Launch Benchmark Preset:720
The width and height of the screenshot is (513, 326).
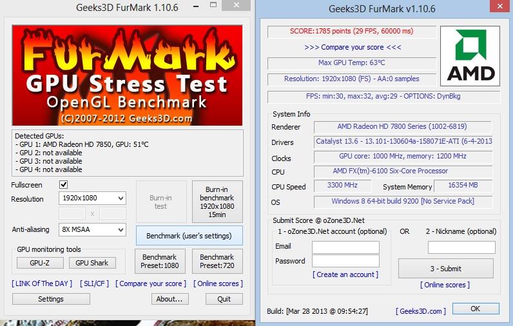pos(217,262)
